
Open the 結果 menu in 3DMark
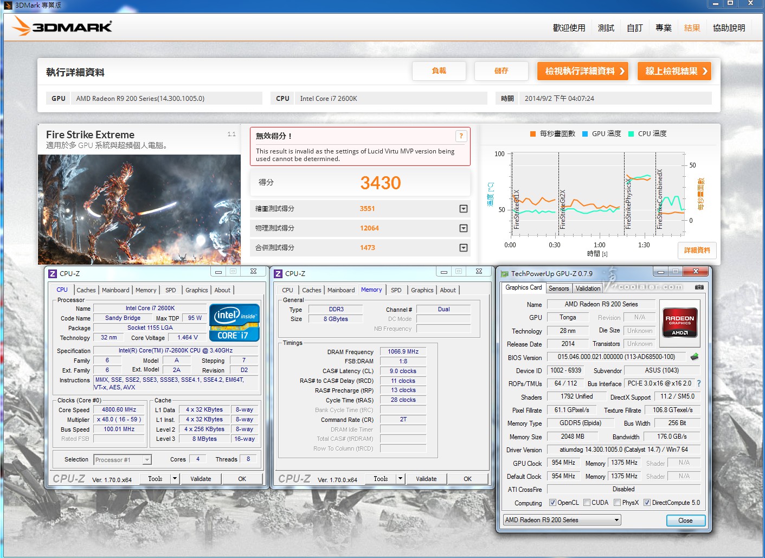point(692,28)
